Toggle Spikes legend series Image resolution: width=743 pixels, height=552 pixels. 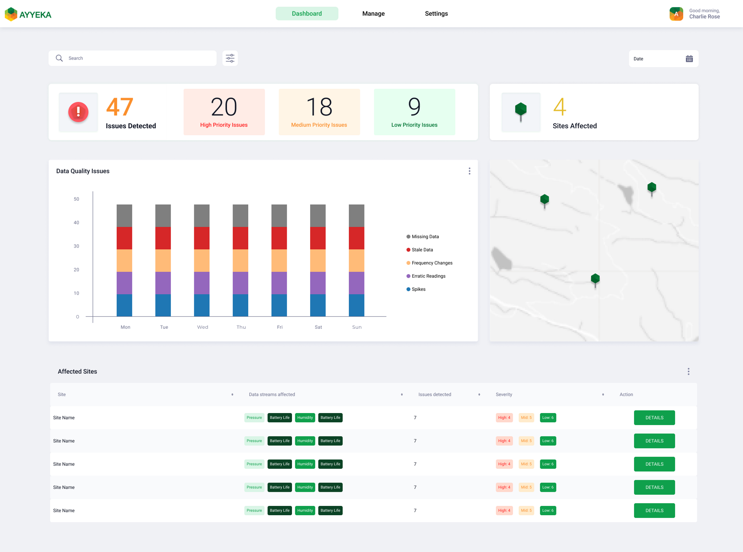point(418,289)
